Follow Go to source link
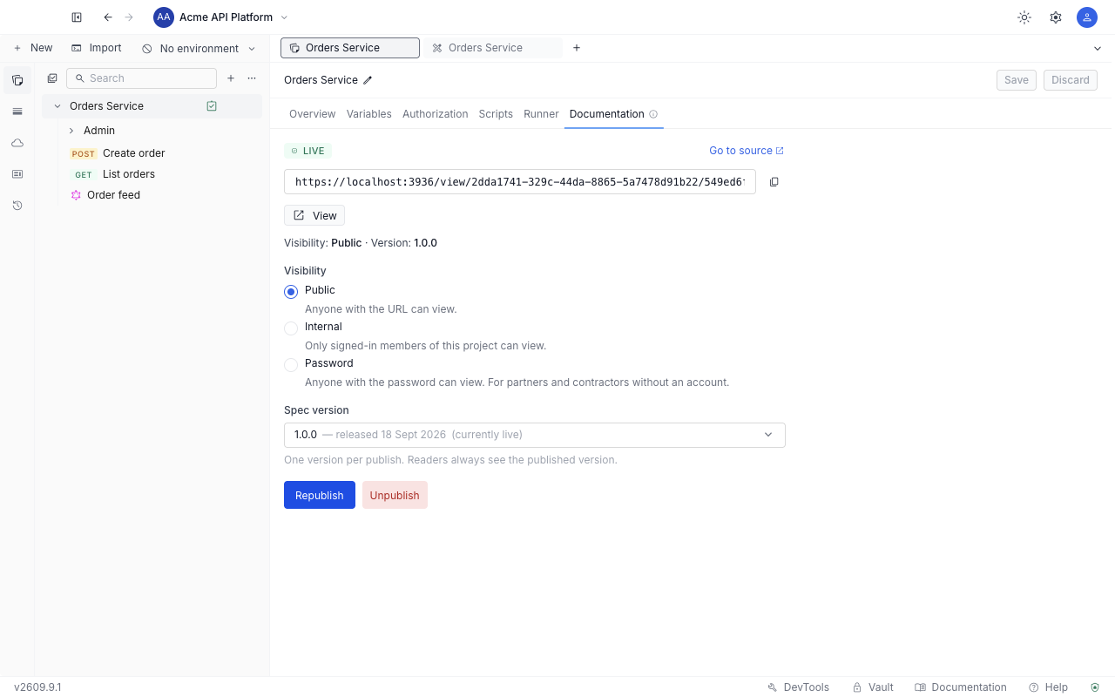The image size is (1115, 697). [x=747, y=151]
